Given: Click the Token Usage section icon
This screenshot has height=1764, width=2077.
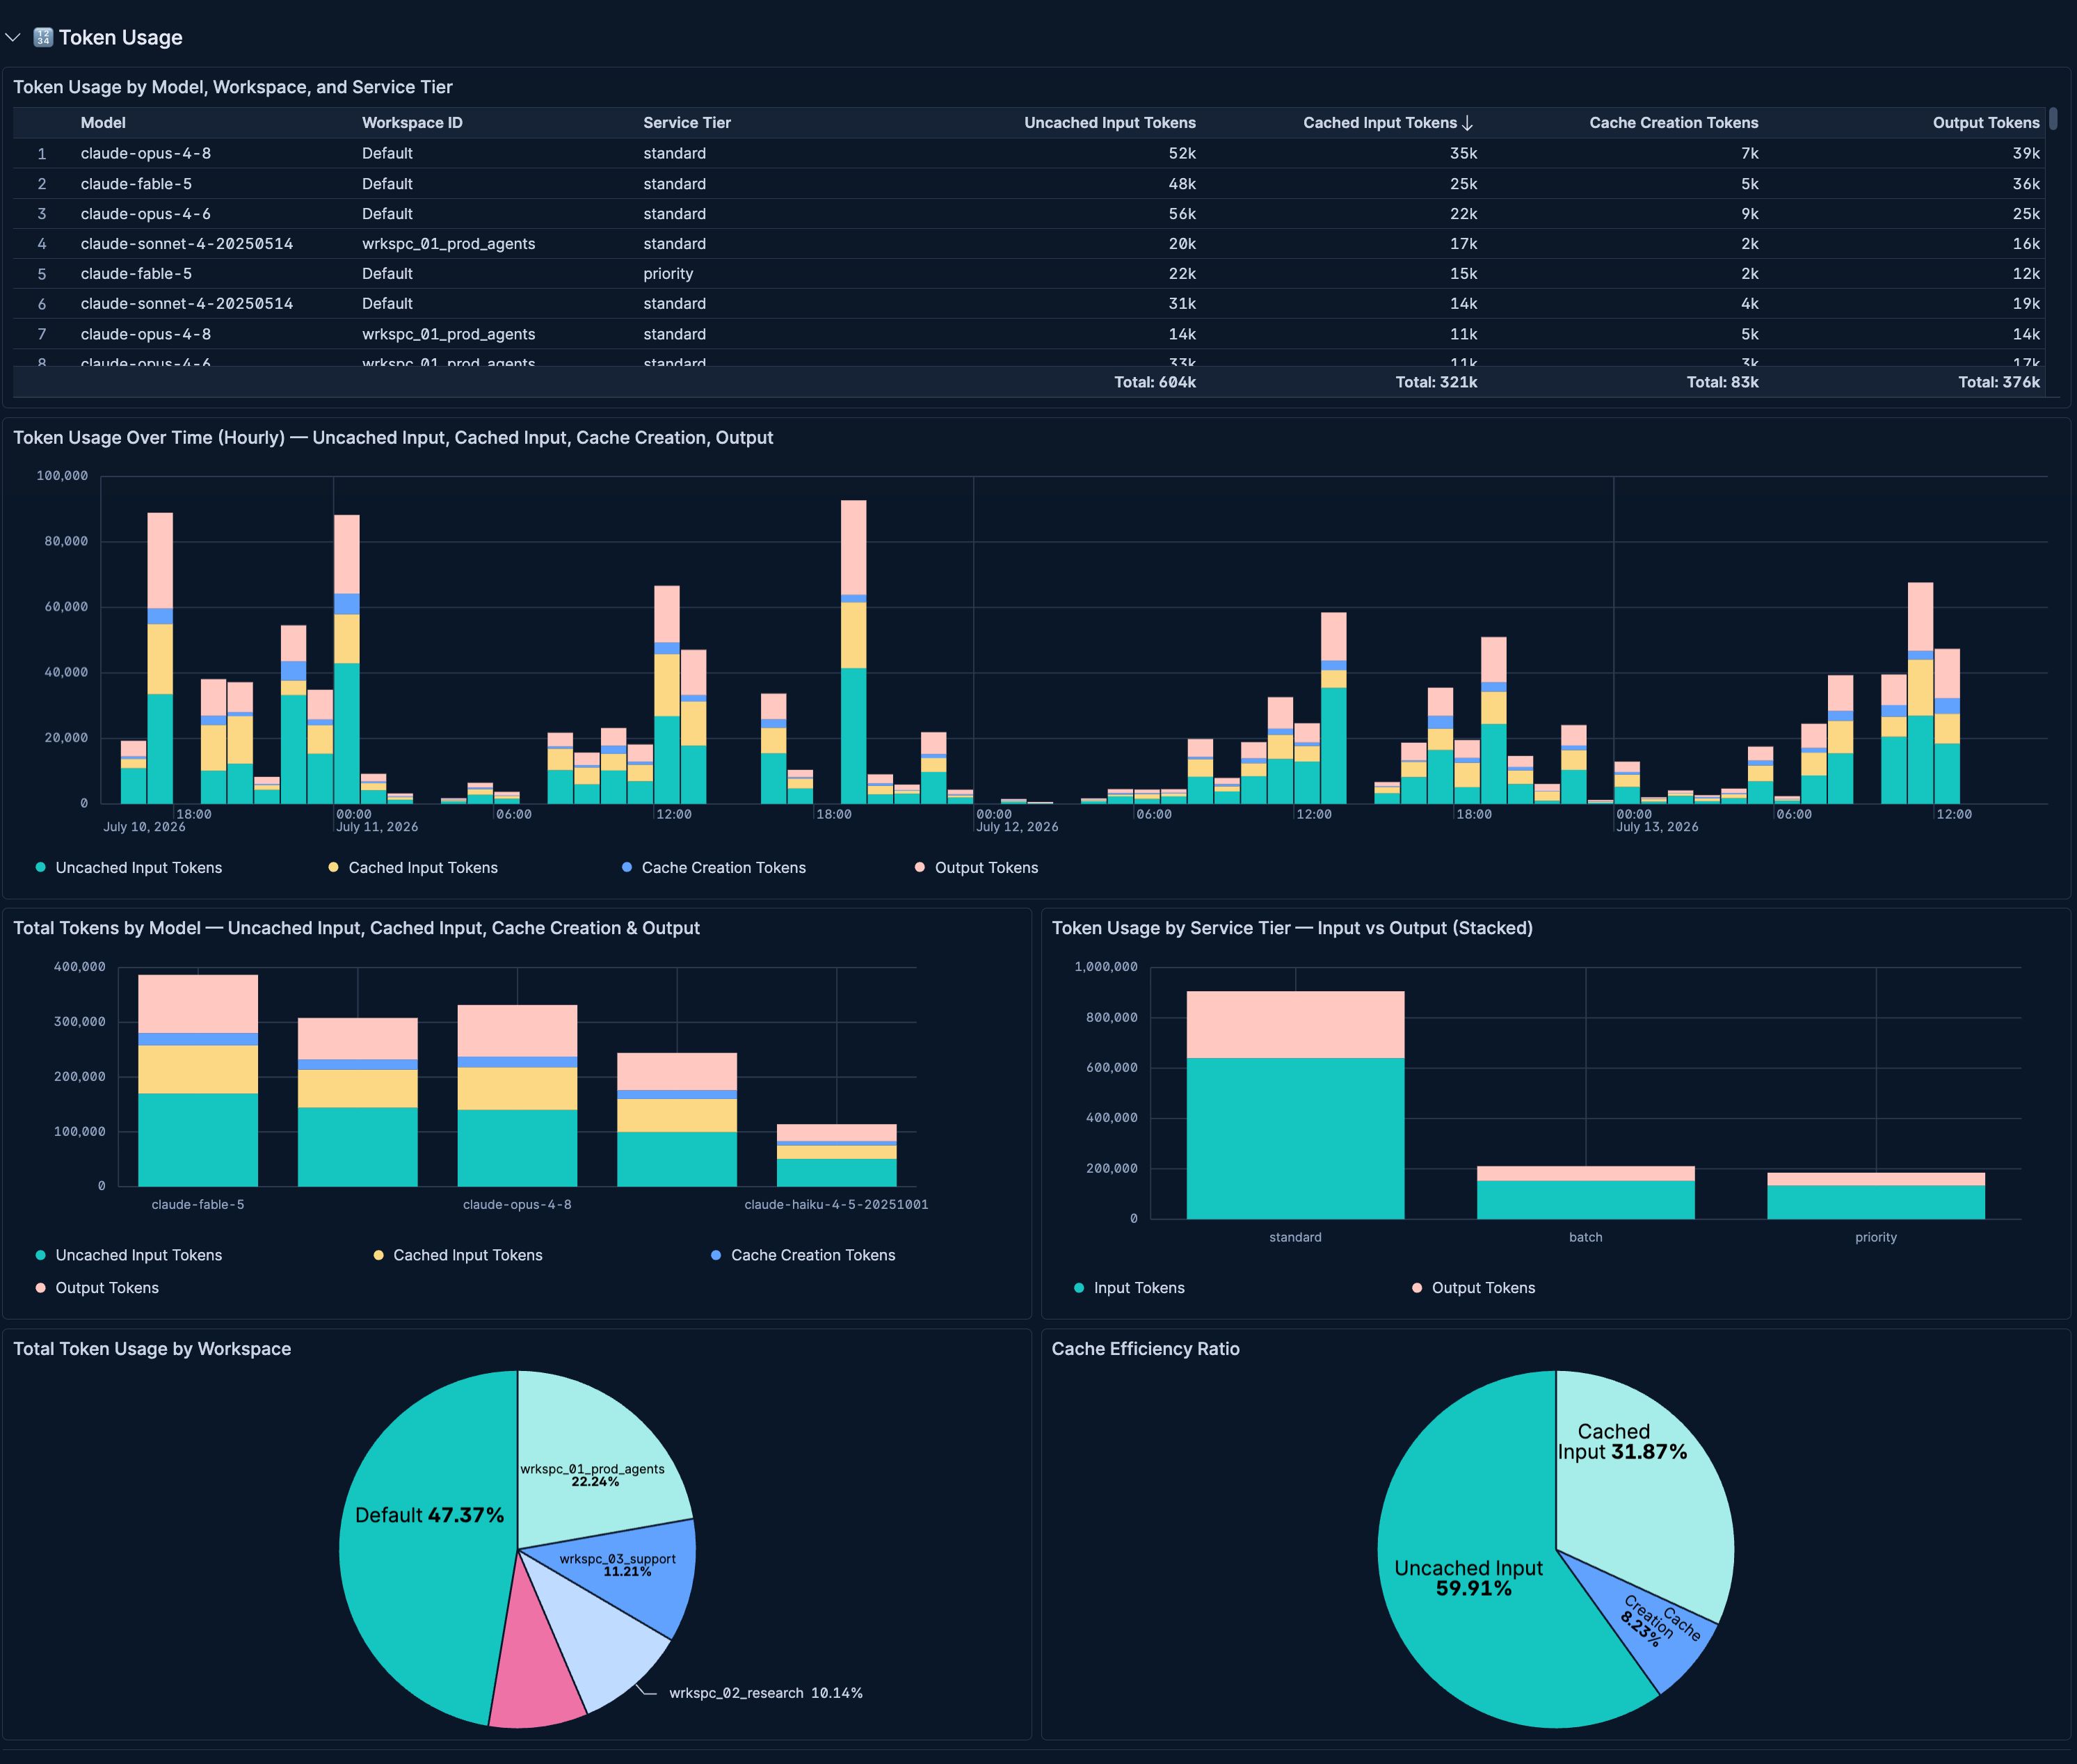Looking at the screenshot, I should pyautogui.click(x=43, y=38).
